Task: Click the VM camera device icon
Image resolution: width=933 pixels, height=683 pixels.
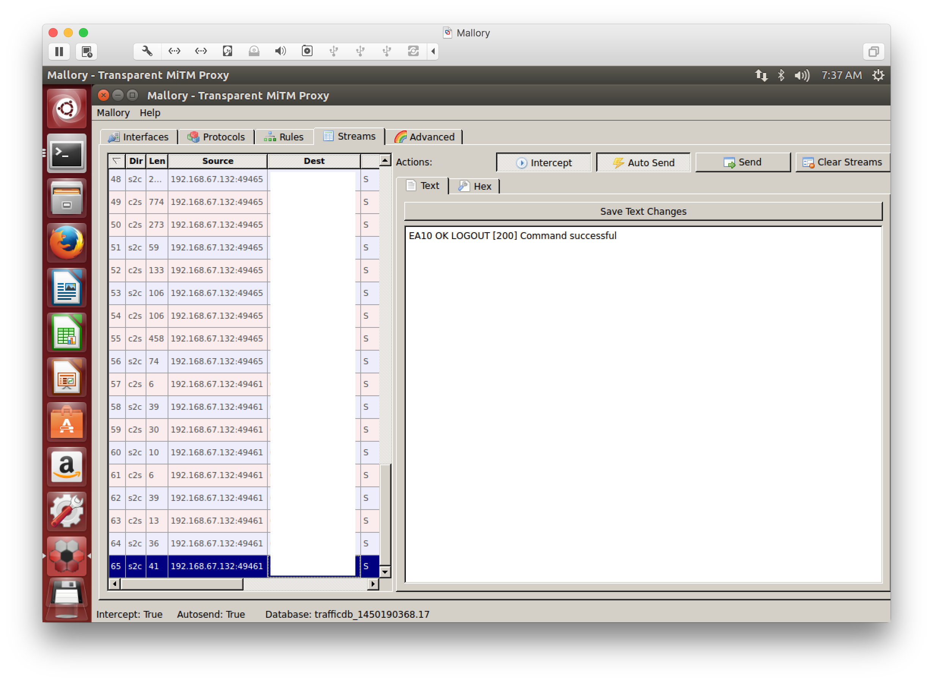Action: click(x=307, y=51)
